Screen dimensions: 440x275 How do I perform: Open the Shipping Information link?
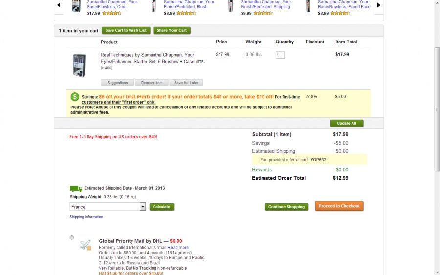87,217
